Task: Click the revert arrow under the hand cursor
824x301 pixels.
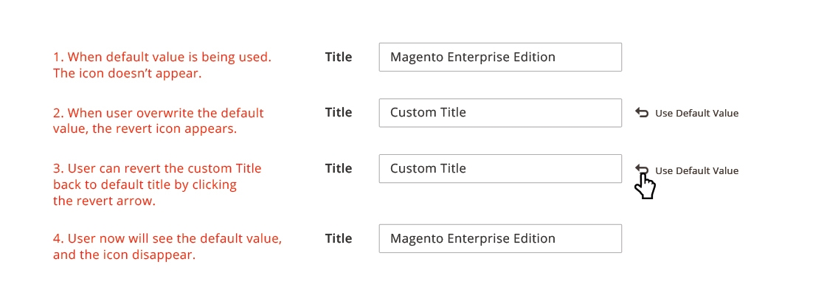Action: click(641, 169)
